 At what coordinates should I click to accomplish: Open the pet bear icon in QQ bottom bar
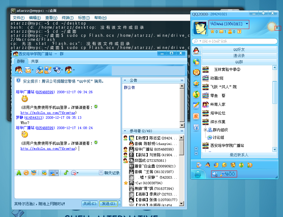[x=233, y=165]
